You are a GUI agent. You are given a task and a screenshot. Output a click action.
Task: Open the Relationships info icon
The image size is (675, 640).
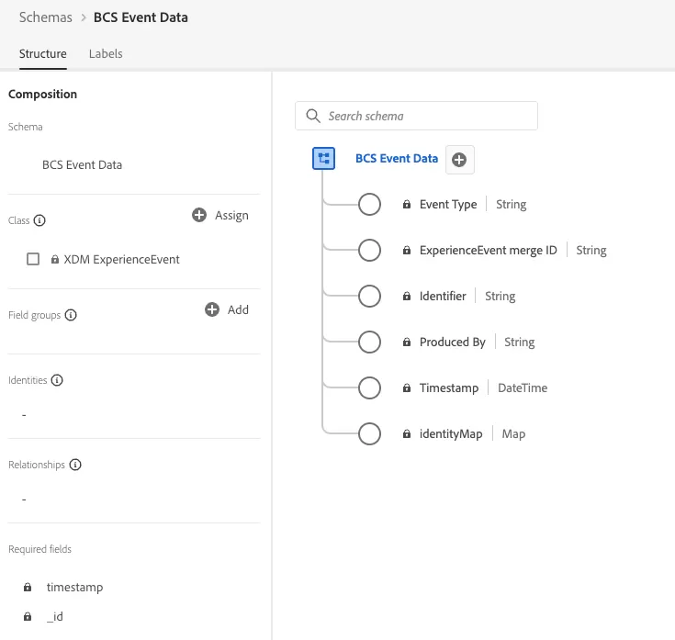pos(75,465)
